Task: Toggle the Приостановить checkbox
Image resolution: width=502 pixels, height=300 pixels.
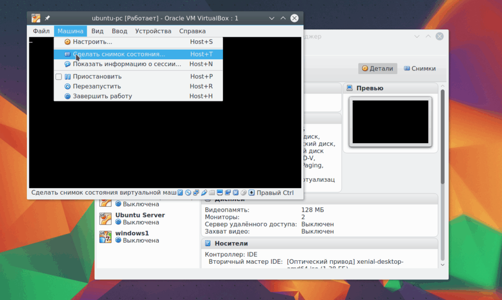Action: (59, 76)
